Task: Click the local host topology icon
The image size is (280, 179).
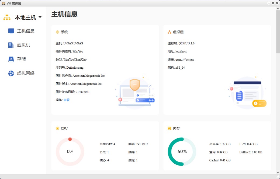Action: (x=7, y=17)
